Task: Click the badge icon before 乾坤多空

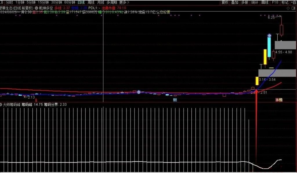Action: (x=37, y=8)
